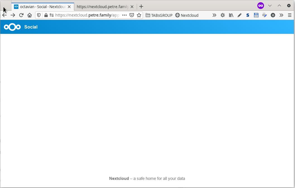295x188 pixels.
Task: Click the dark circular recorder extension icon
Action: pos(273,15)
